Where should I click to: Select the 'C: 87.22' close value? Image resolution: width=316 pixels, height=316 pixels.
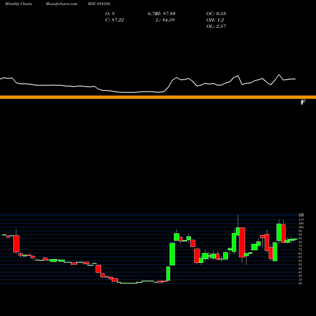[x=114, y=20]
